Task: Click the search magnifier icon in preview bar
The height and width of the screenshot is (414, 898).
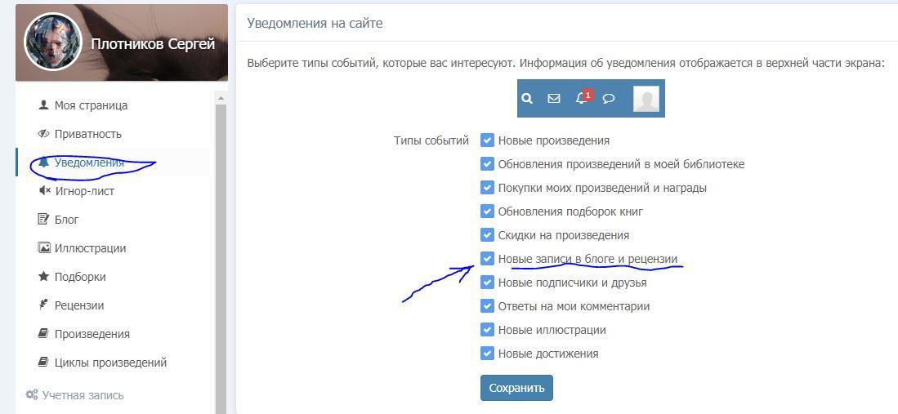Action: click(x=527, y=98)
